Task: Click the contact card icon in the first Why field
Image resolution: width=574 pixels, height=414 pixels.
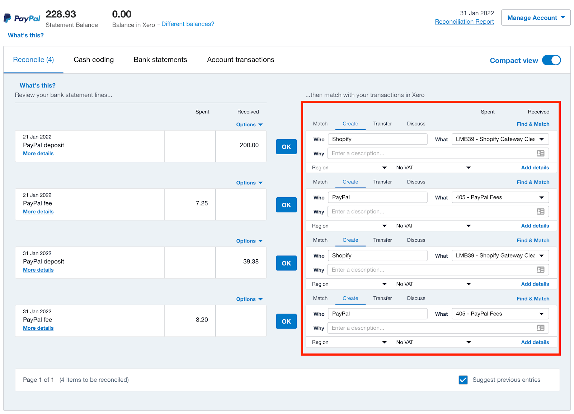Action: coord(540,153)
